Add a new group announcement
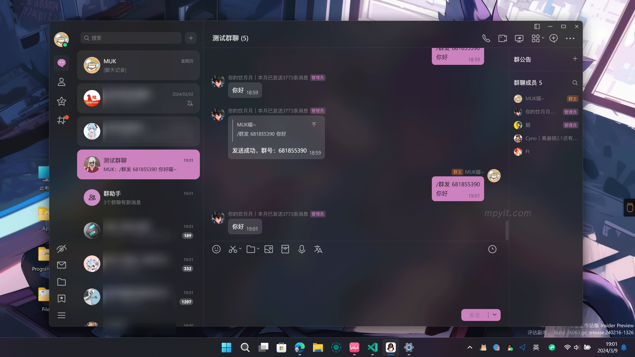The image size is (635, 357). click(575, 59)
